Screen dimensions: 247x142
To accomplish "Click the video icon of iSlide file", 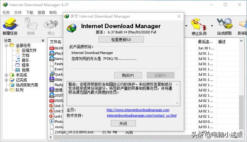I will [52, 79].
